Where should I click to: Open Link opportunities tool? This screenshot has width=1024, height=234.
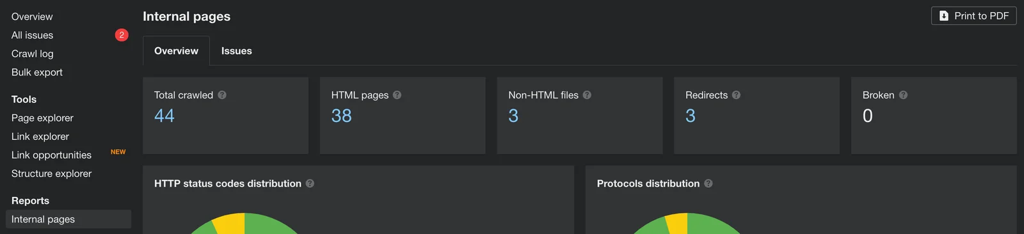point(51,155)
